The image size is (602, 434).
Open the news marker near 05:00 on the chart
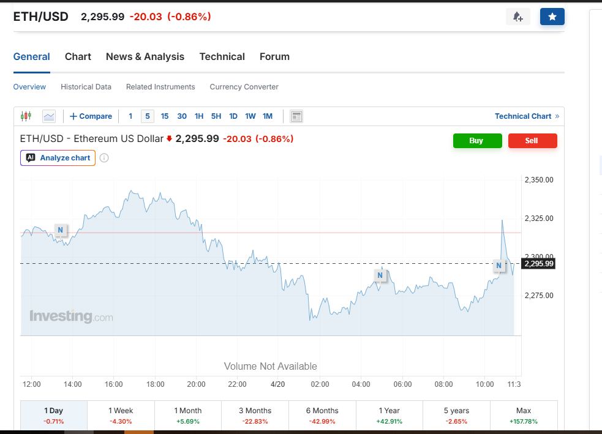tap(380, 276)
